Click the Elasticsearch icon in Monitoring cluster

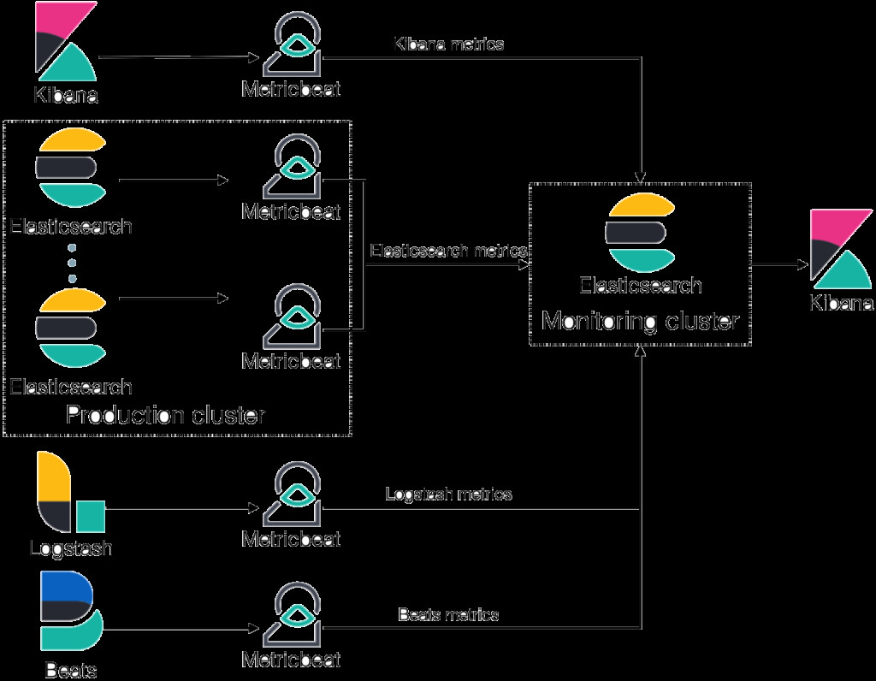pyautogui.click(x=641, y=233)
